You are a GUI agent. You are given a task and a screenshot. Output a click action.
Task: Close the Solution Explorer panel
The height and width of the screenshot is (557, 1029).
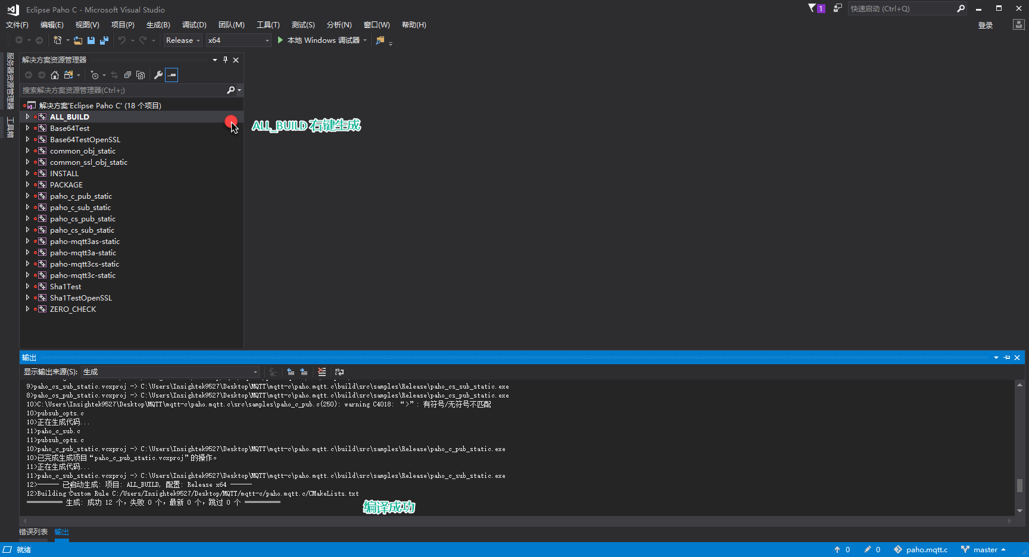point(236,60)
